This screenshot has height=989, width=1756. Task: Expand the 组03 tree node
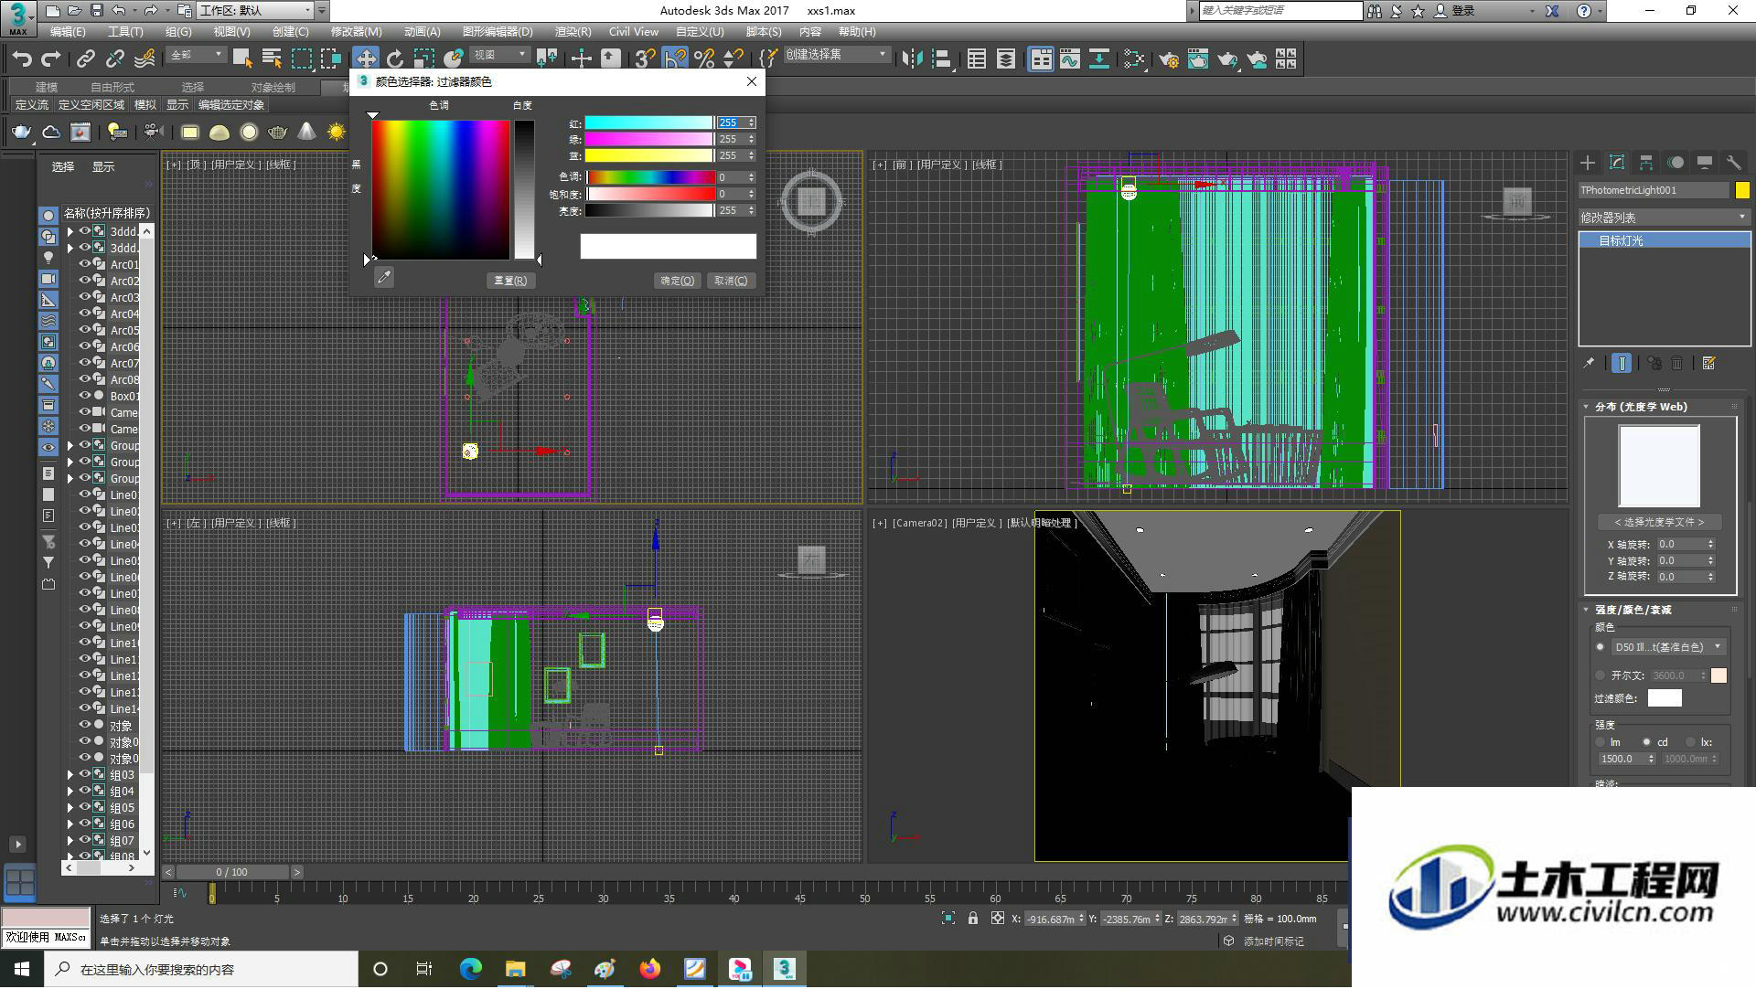tap(70, 775)
